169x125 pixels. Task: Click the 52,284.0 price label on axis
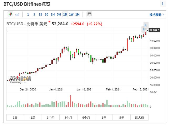(x=154, y=30)
